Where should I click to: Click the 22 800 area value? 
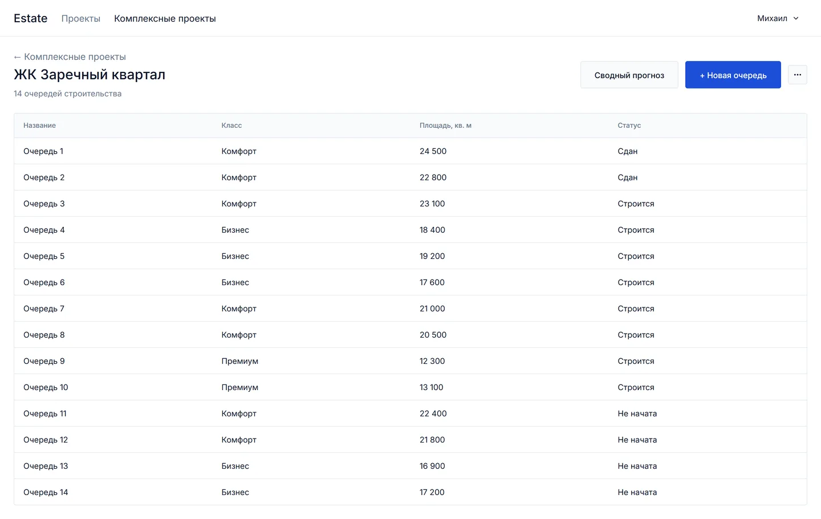point(433,177)
